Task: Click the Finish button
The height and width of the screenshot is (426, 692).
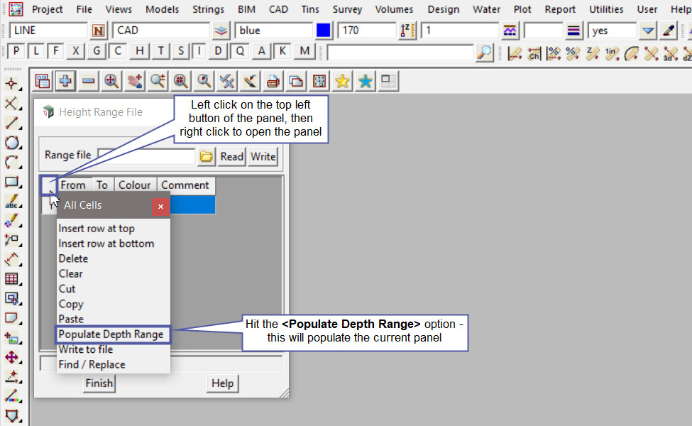Action: click(x=99, y=383)
